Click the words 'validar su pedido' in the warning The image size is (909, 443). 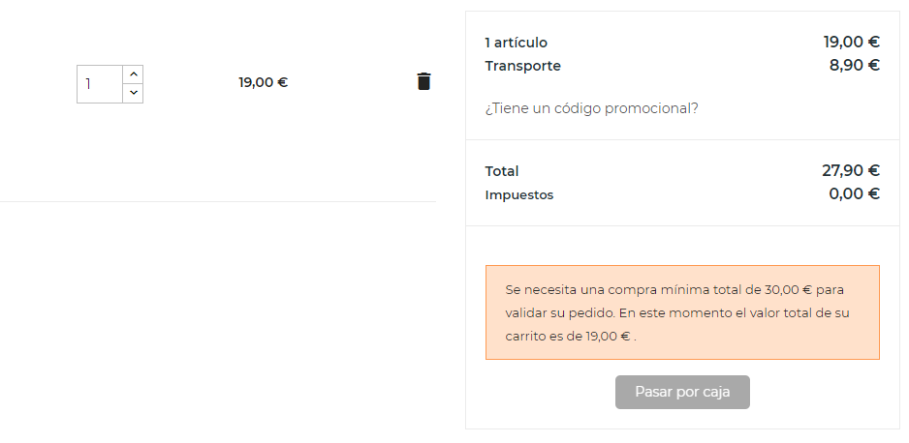pyautogui.click(x=558, y=313)
